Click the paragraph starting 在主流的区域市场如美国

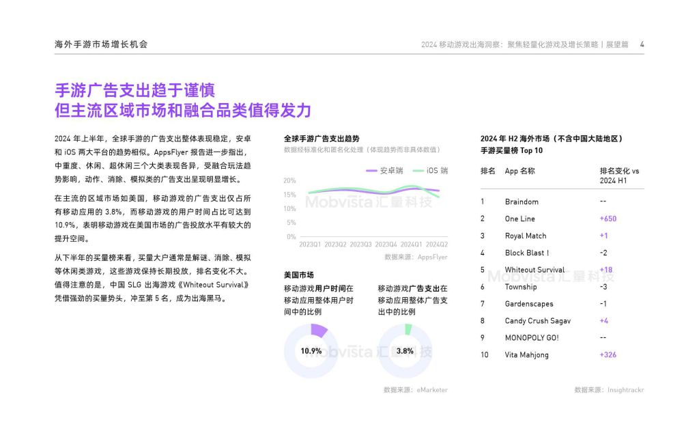pos(153,219)
